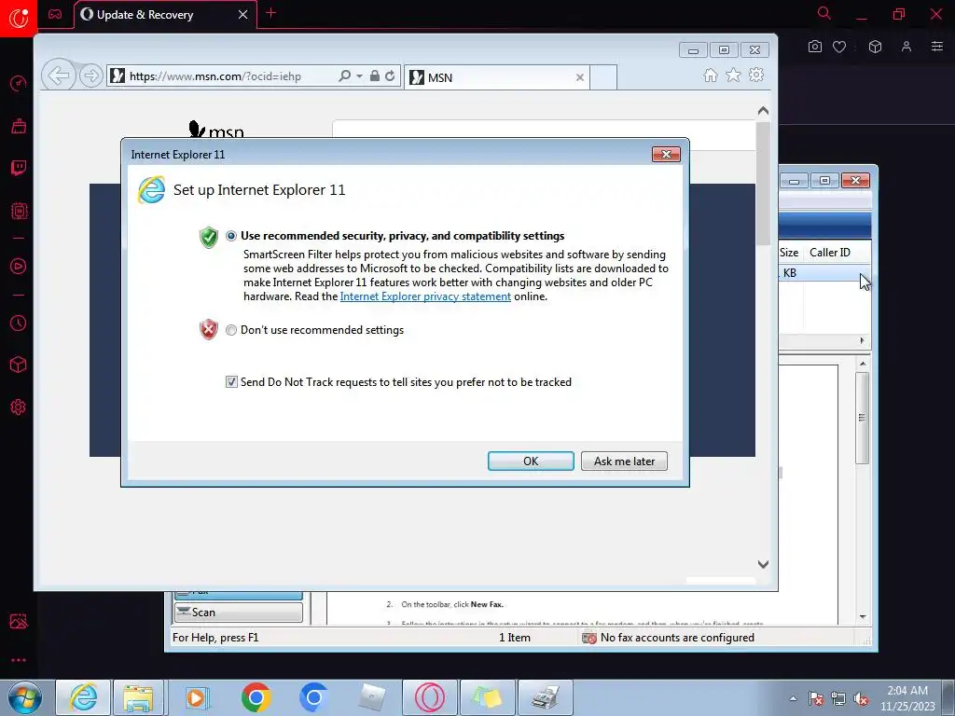
Task: Click the scroll up arrow on MSN page
Action: click(x=763, y=111)
